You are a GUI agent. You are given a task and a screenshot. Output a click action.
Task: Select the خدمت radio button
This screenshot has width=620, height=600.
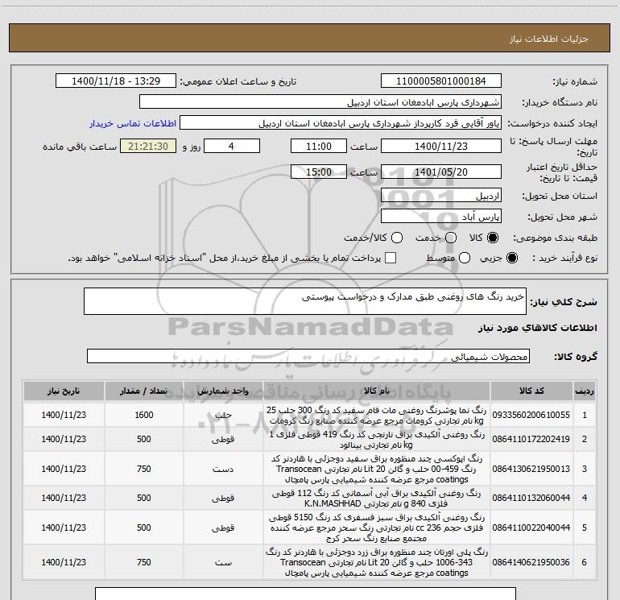(x=451, y=238)
